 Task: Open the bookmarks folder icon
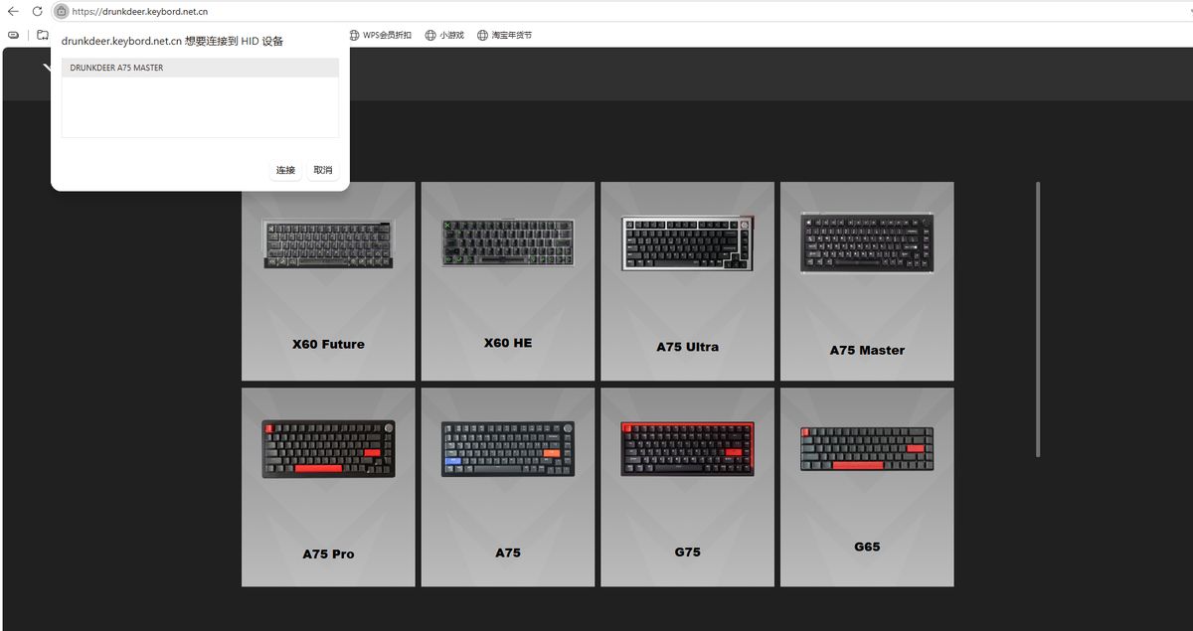point(43,35)
